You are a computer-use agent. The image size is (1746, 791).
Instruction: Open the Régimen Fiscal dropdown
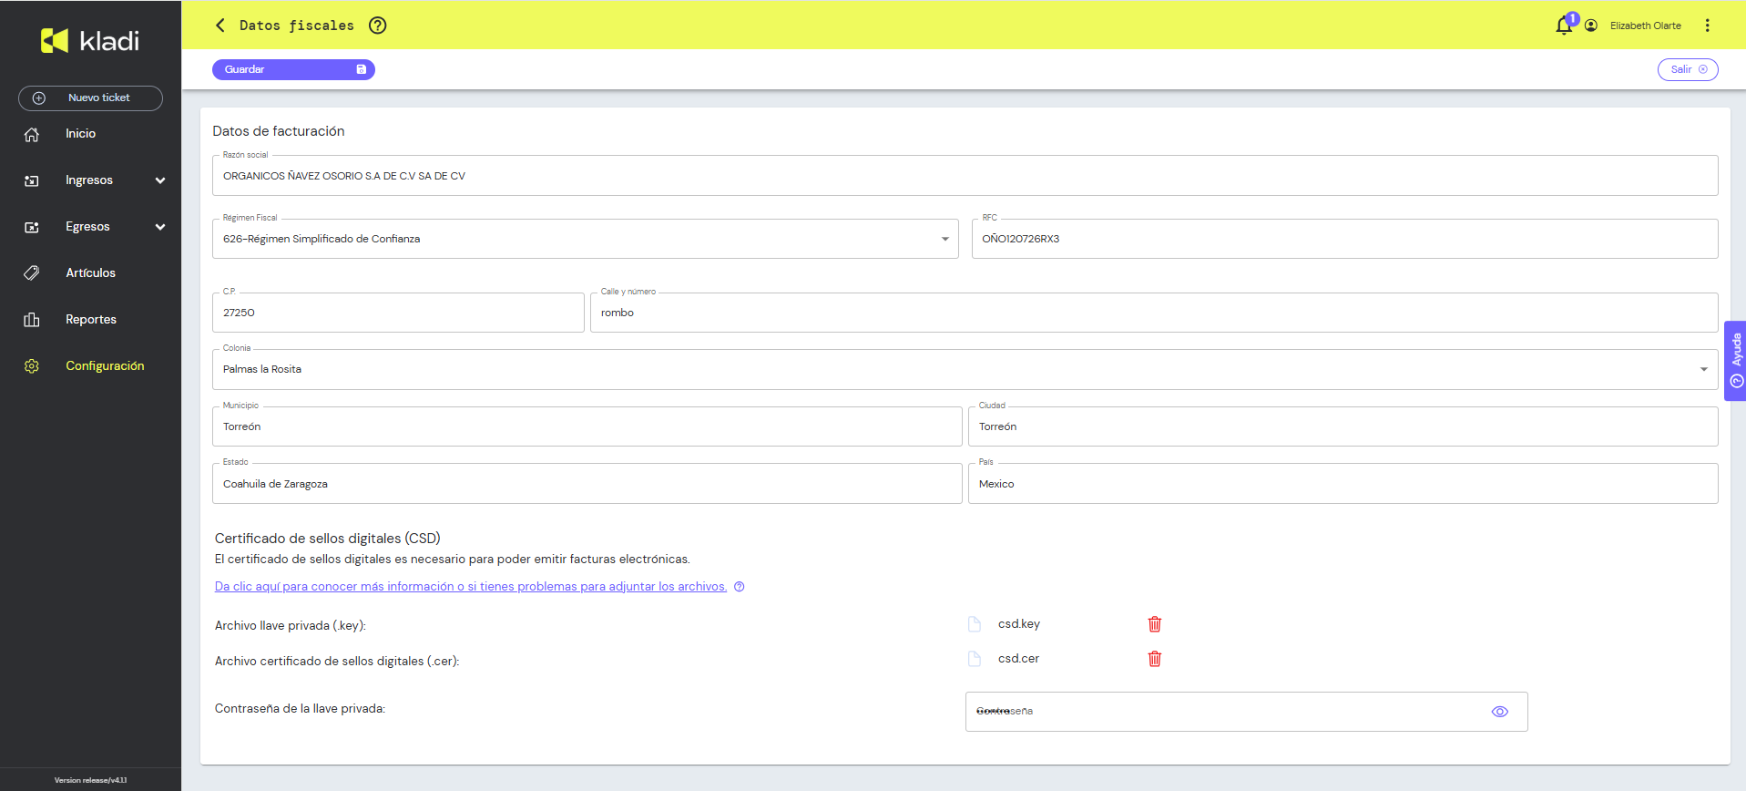coord(585,239)
